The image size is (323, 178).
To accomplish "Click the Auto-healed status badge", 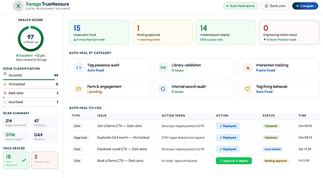I will pos(272,149).
